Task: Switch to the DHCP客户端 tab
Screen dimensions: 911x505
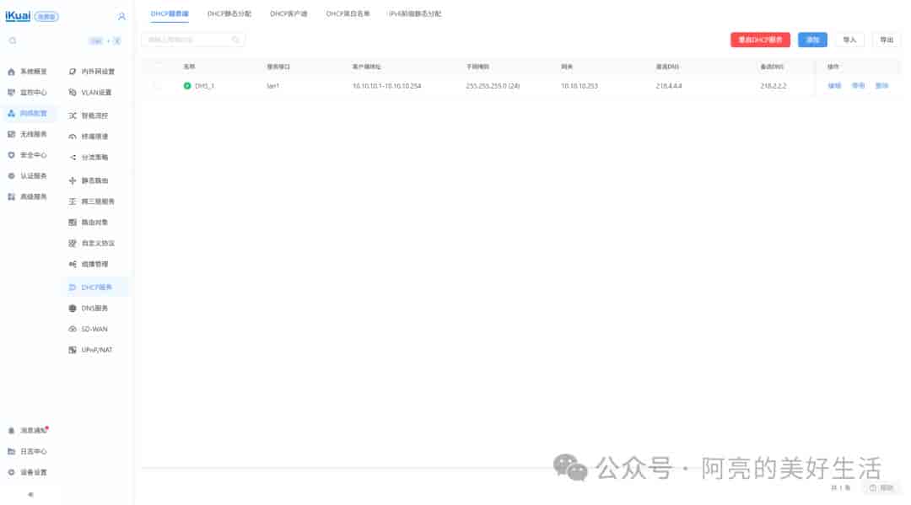Action: pyautogui.click(x=288, y=13)
